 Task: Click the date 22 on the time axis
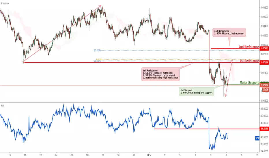(x=25, y=155)
